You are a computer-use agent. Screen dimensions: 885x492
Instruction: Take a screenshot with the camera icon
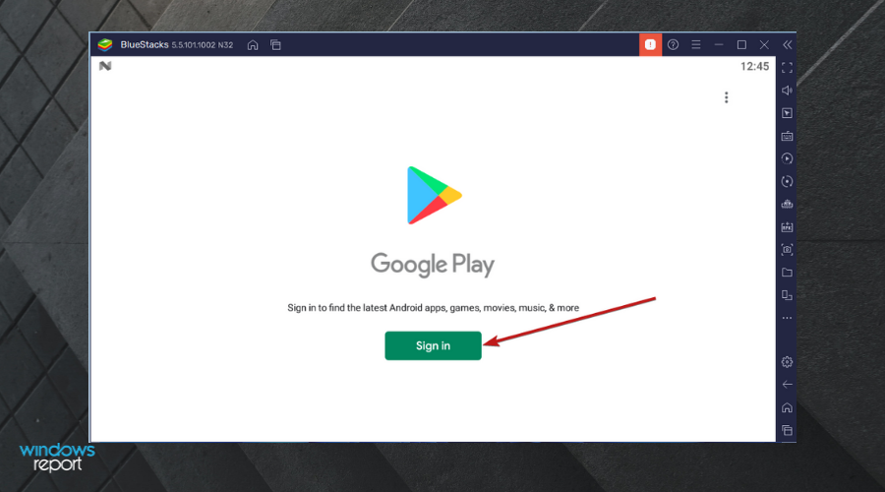788,250
